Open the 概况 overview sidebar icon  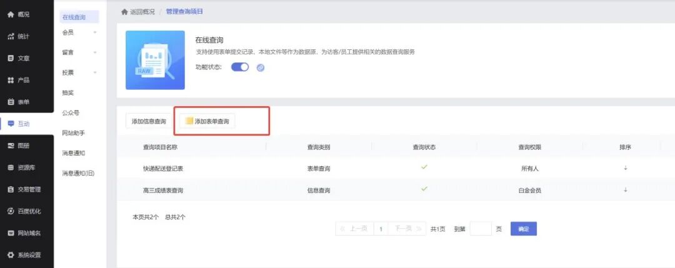(11, 14)
